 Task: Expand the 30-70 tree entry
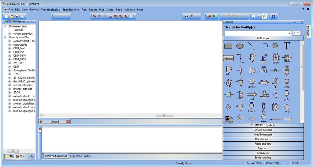[x=9, y=93]
